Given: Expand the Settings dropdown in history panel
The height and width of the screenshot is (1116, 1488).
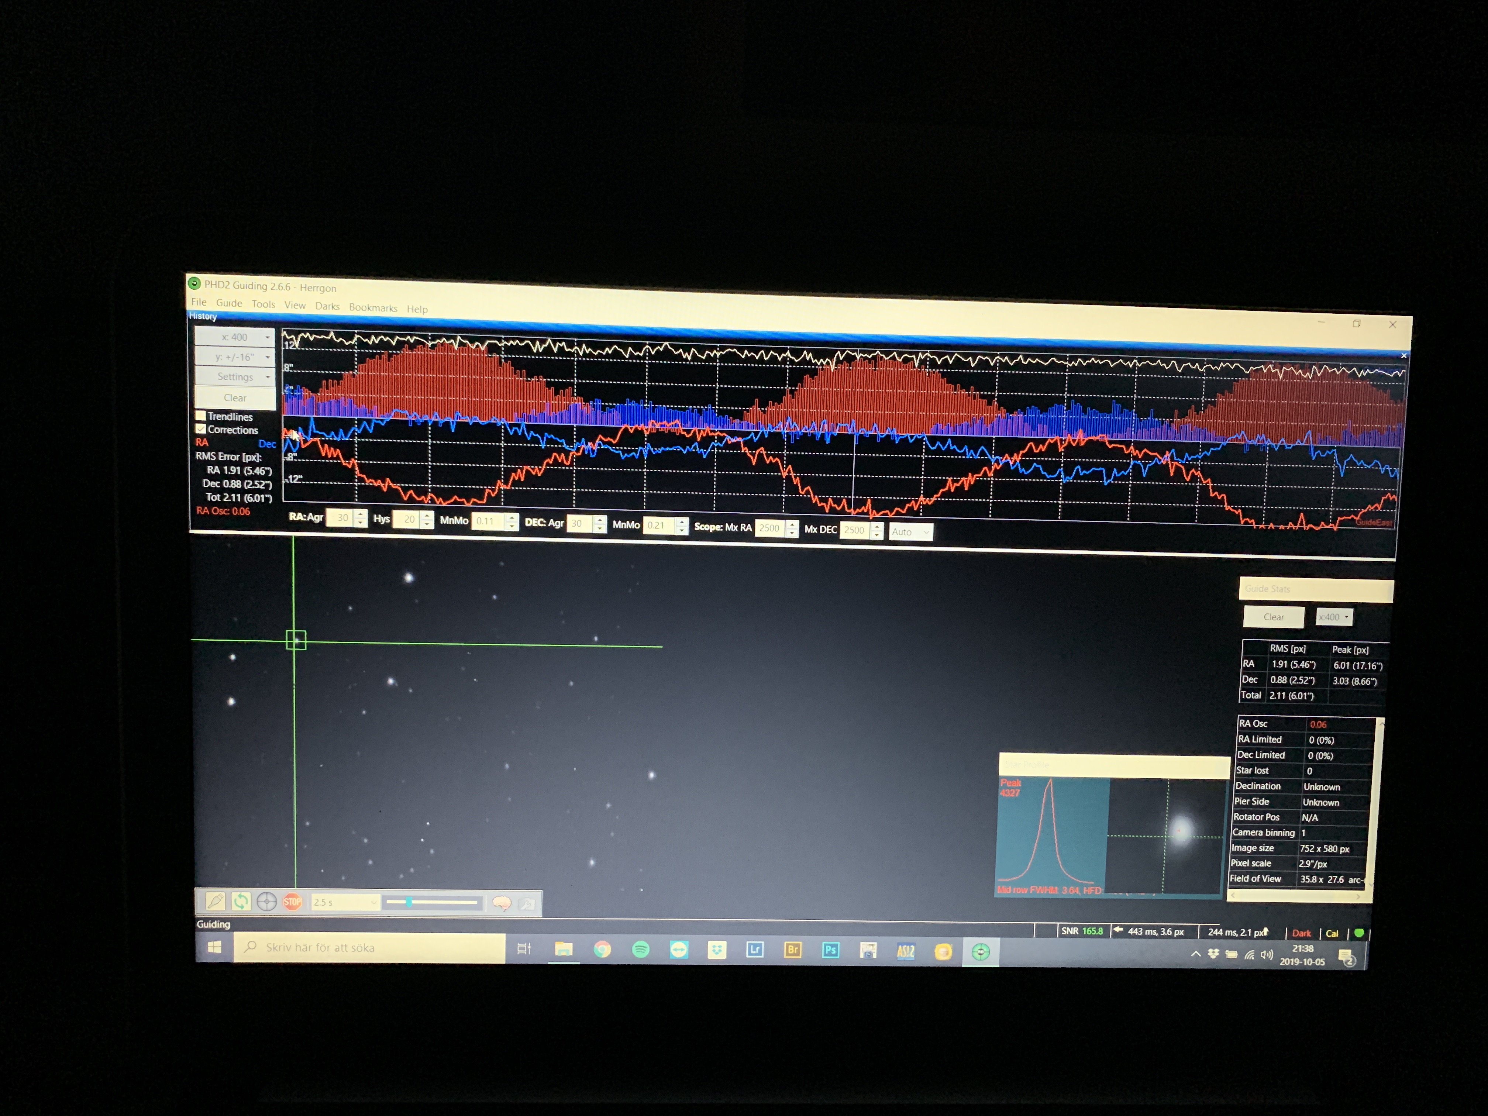Looking at the screenshot, I should 235,377.
